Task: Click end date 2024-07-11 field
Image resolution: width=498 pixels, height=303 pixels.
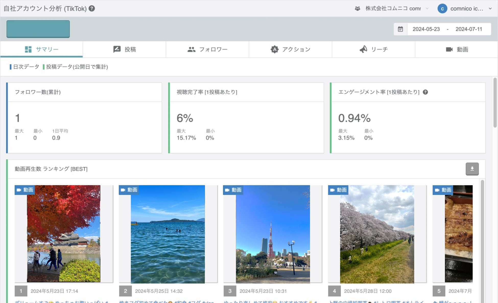Action: click(x=469, y=29)
